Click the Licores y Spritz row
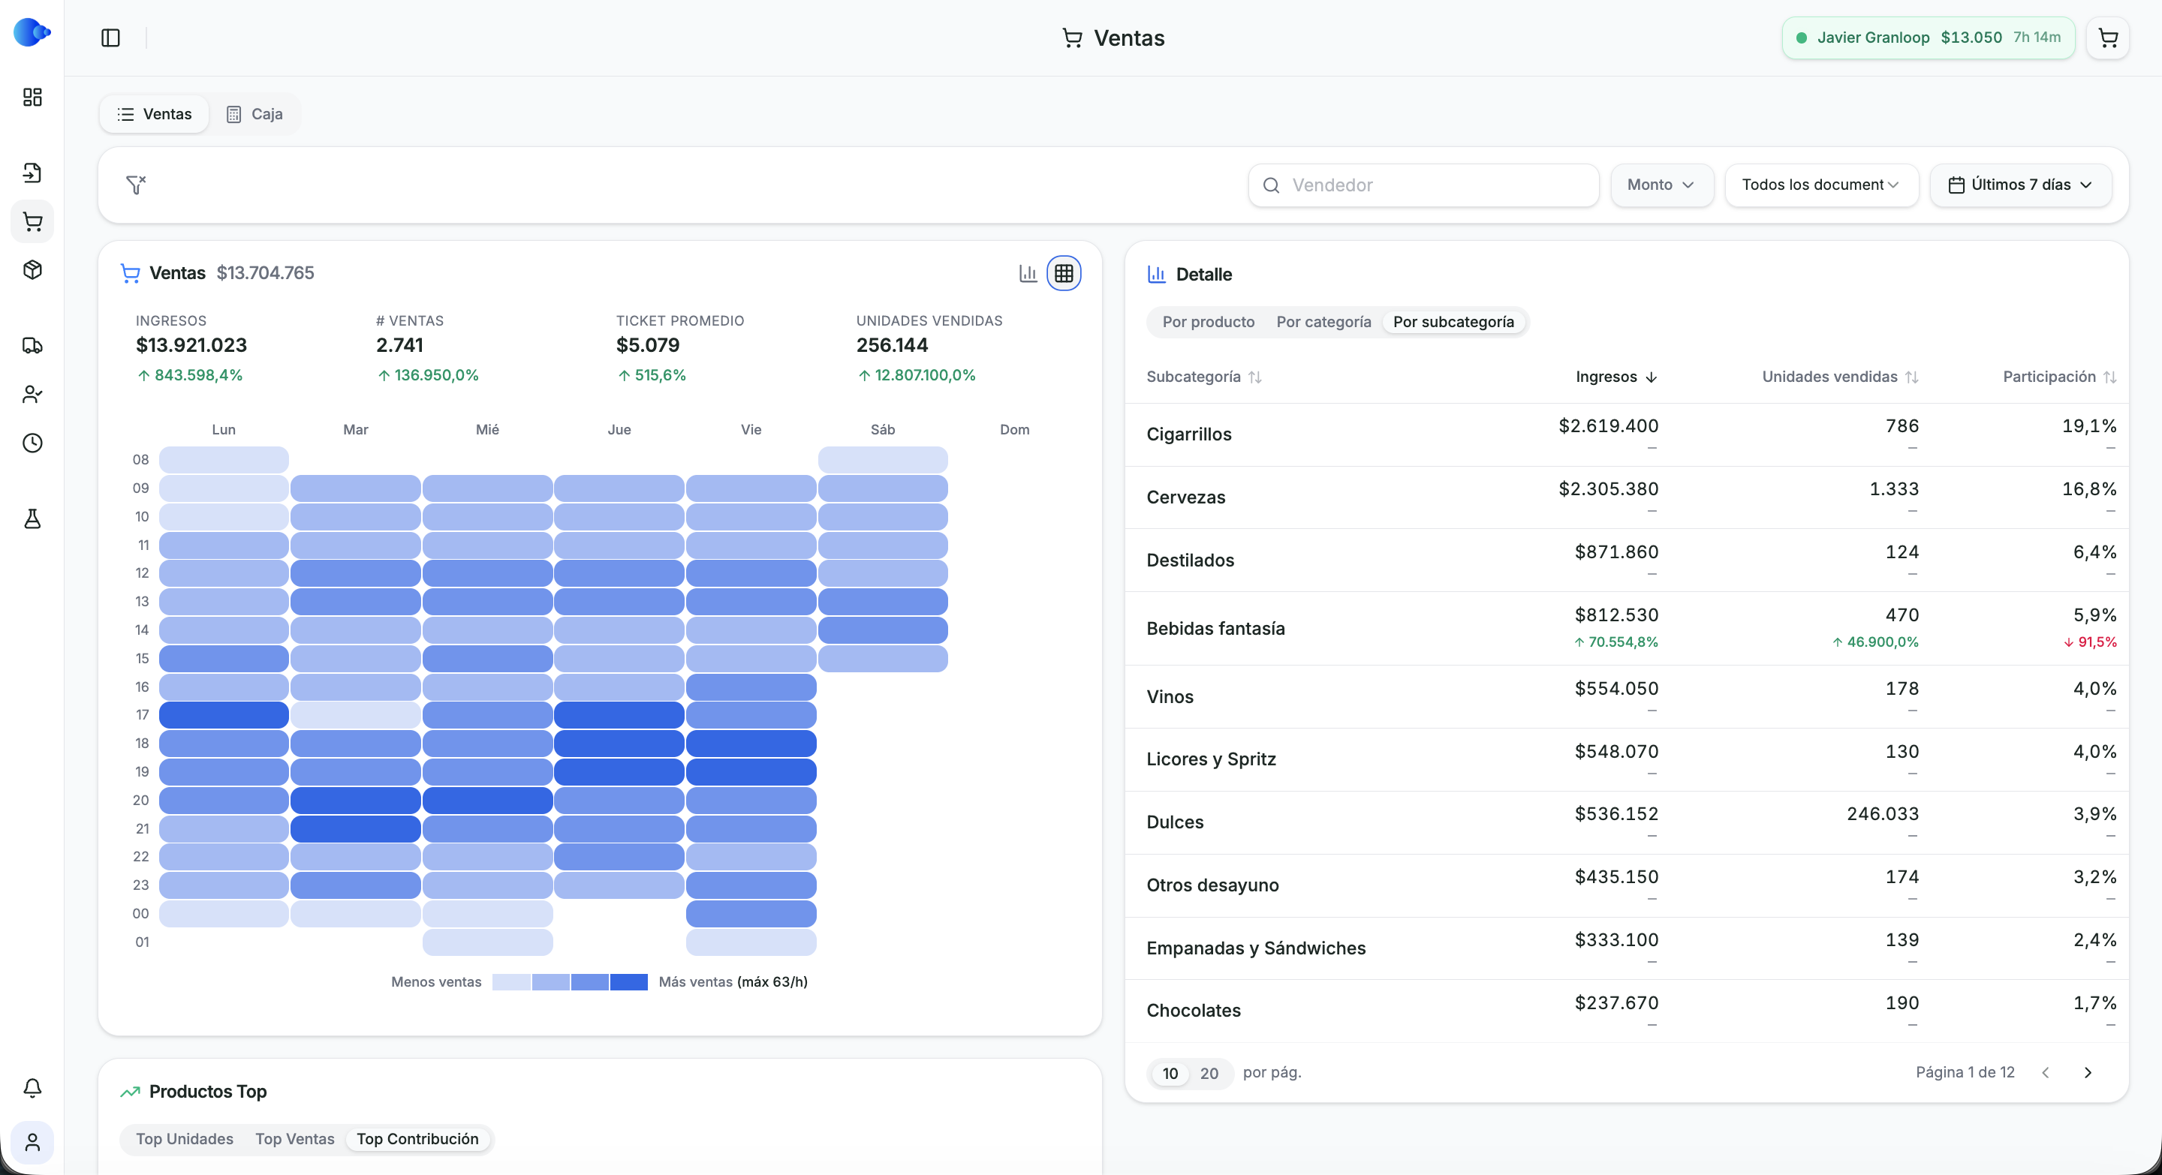 1627,760
